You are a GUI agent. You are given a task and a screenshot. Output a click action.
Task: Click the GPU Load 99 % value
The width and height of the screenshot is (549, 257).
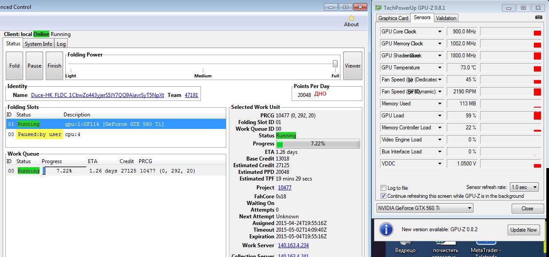pos(461,116)
